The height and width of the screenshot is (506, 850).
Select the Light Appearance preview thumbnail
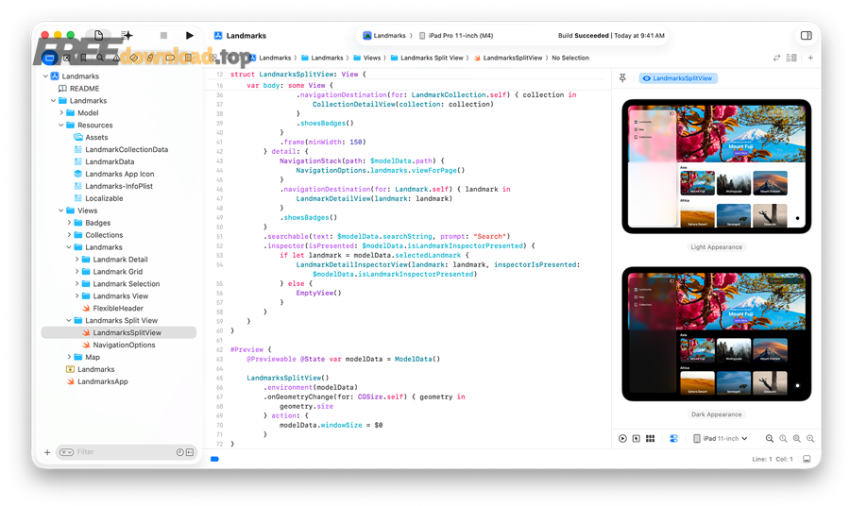716,167
